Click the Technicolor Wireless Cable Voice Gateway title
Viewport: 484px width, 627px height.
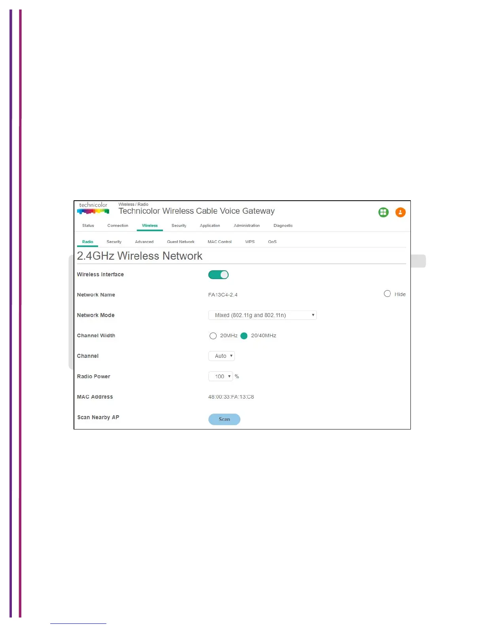coord(197,211)
